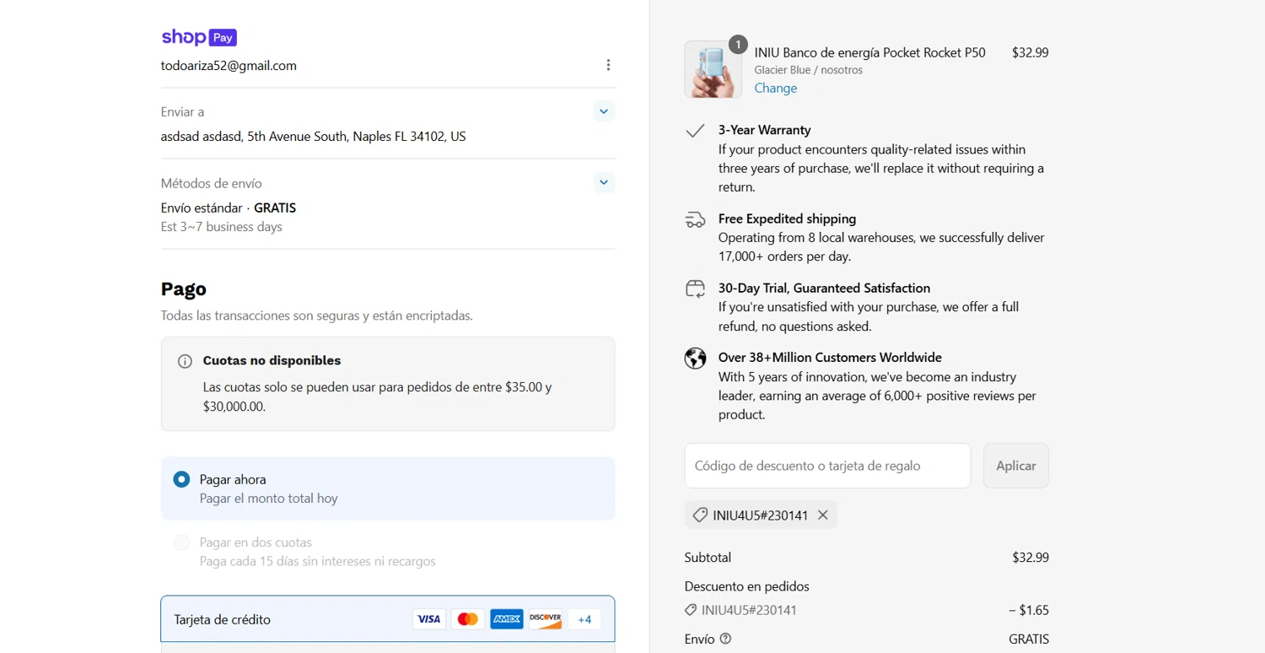Click the INIU power bank product thumbnail
Image resolution: width=1265 pixels, height=653 pixels.
713,69
